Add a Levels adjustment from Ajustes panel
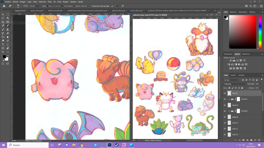 [x=234, y=60]
